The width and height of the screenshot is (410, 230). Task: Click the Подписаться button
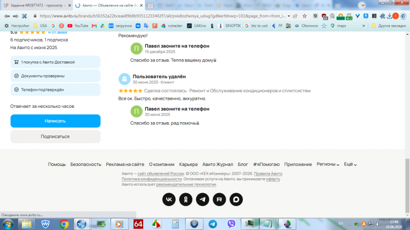click(56, 137)
